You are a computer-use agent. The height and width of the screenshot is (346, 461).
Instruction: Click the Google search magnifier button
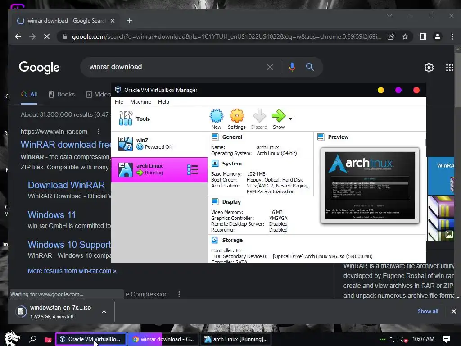(x=310, y=67)
